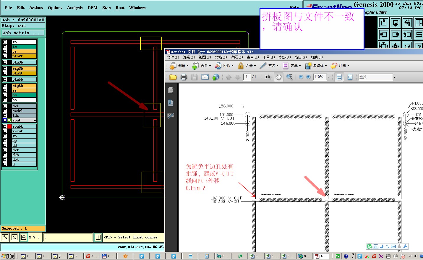Select the Acrobat marquee zoom tool
423x260 pixels.
coord(289,77)
